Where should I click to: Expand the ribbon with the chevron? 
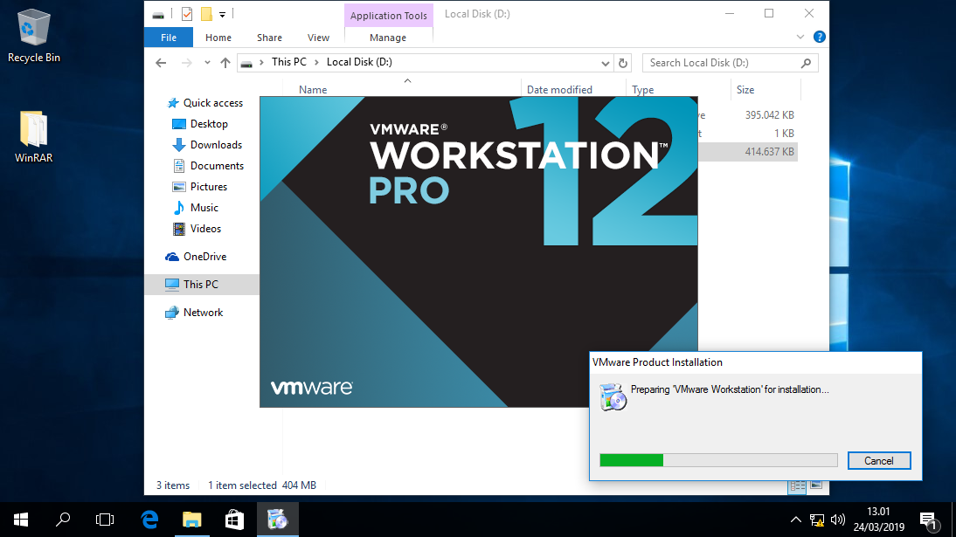800,38
